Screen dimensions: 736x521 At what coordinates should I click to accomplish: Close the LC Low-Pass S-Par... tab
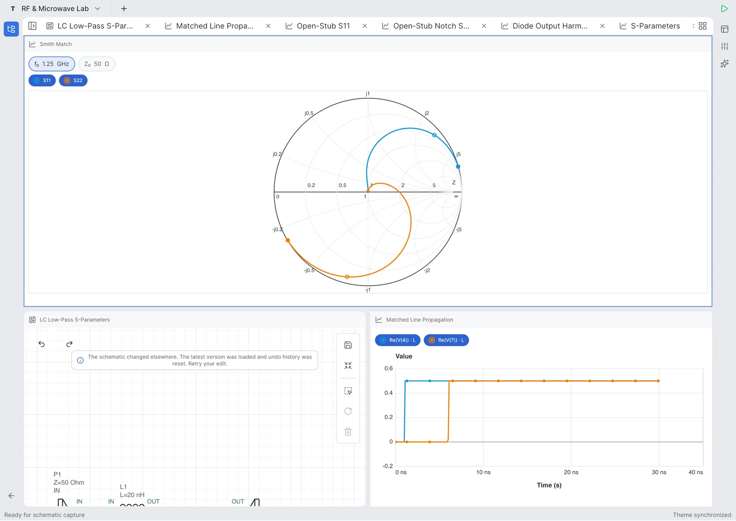(148, 26)
